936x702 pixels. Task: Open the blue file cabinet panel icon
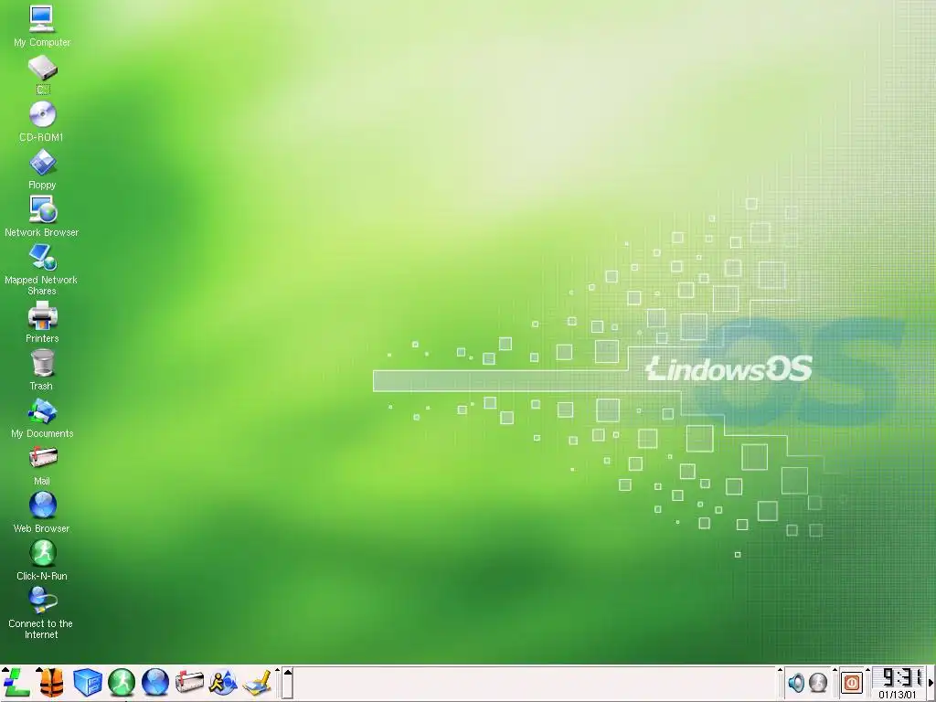pos(87,682)
